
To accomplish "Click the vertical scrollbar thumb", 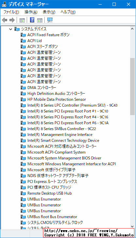I will tap(132, 86).
